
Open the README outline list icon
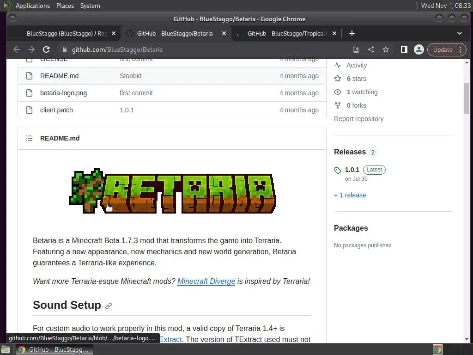coord(29,138)
